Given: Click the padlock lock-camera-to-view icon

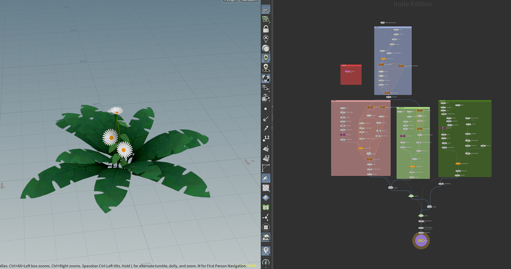Looking at the screenshot, I should click(266, 29).
